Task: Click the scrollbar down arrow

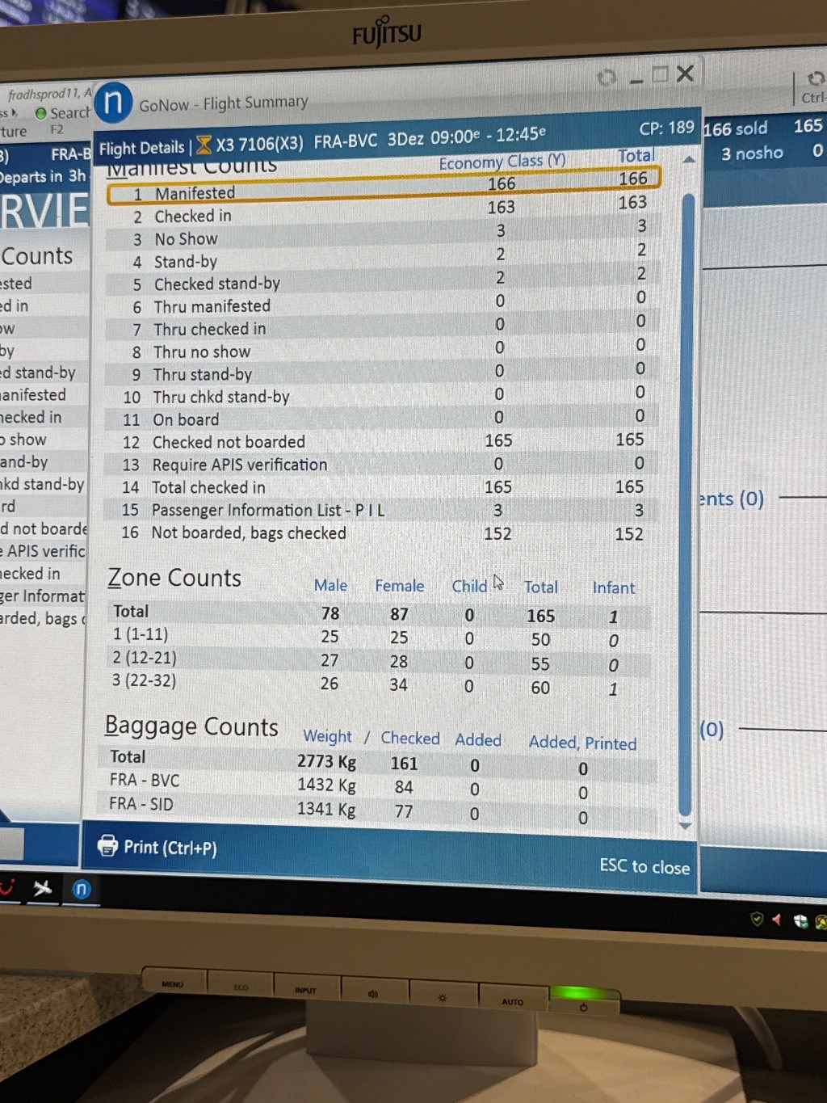Action: (686, 826)
